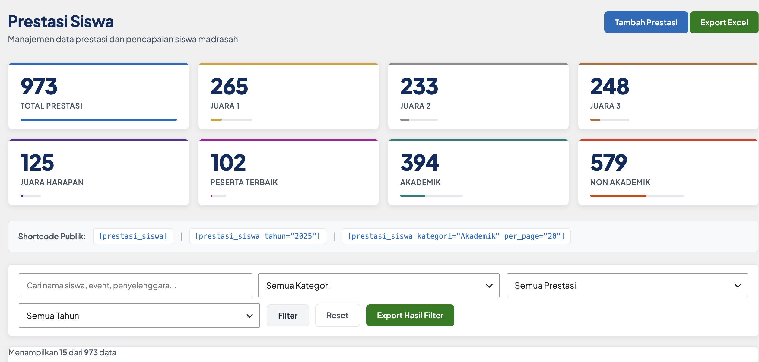Image resolution: width=759 pixels, height=362 pixels.
Task: Click the Manajemen data prestasi subtitle
Action: point(123,39)
